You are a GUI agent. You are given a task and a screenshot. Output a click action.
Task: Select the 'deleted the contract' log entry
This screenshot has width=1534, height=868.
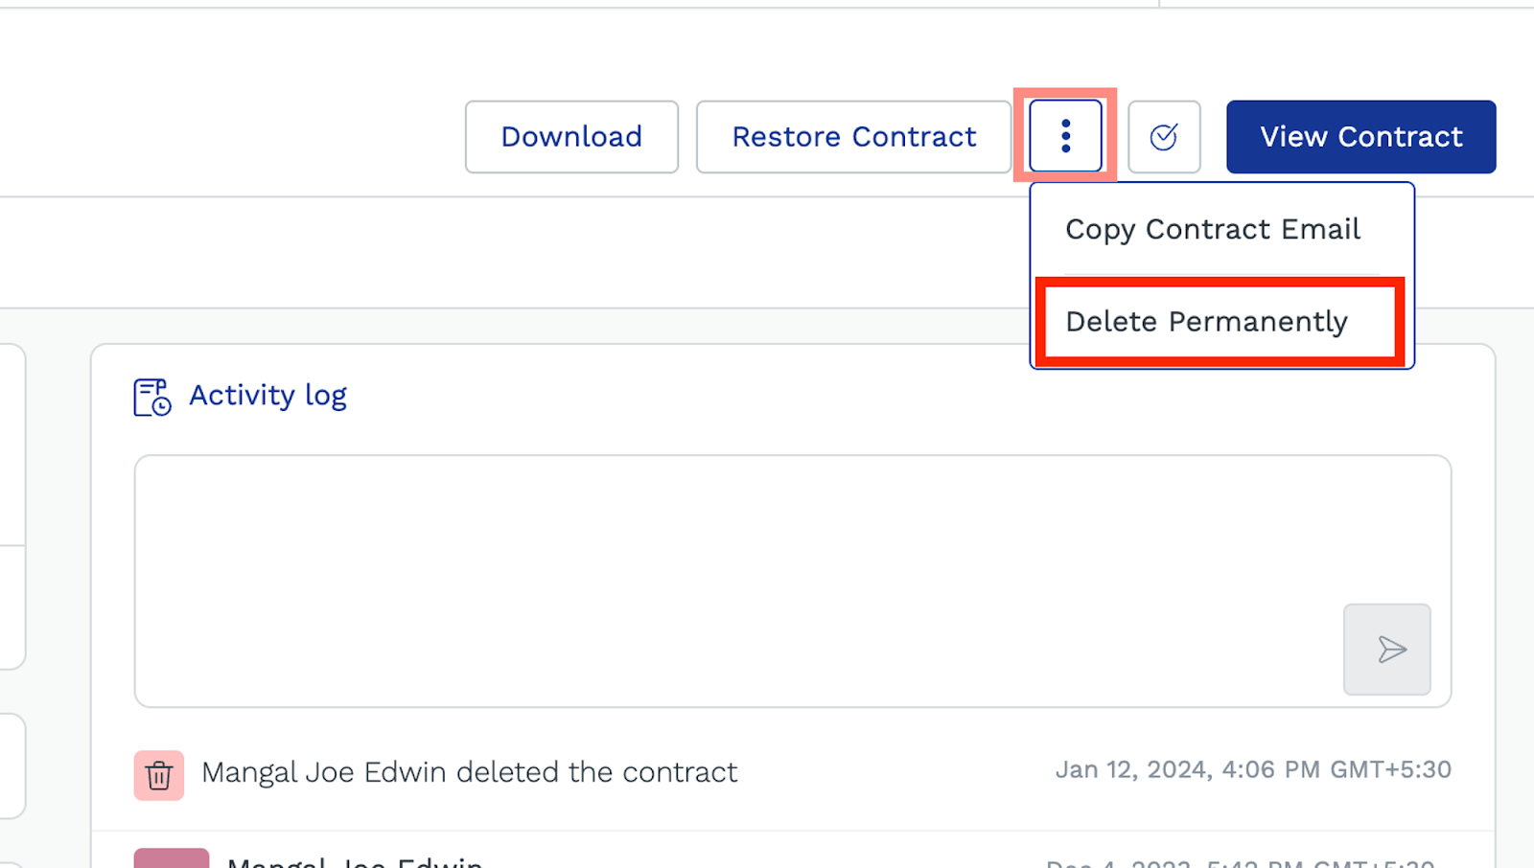tap(469, 772)
